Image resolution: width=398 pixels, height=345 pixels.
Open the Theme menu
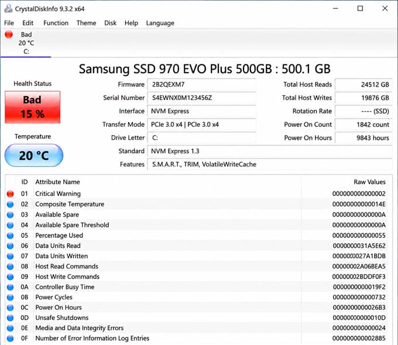coord(86,23)
